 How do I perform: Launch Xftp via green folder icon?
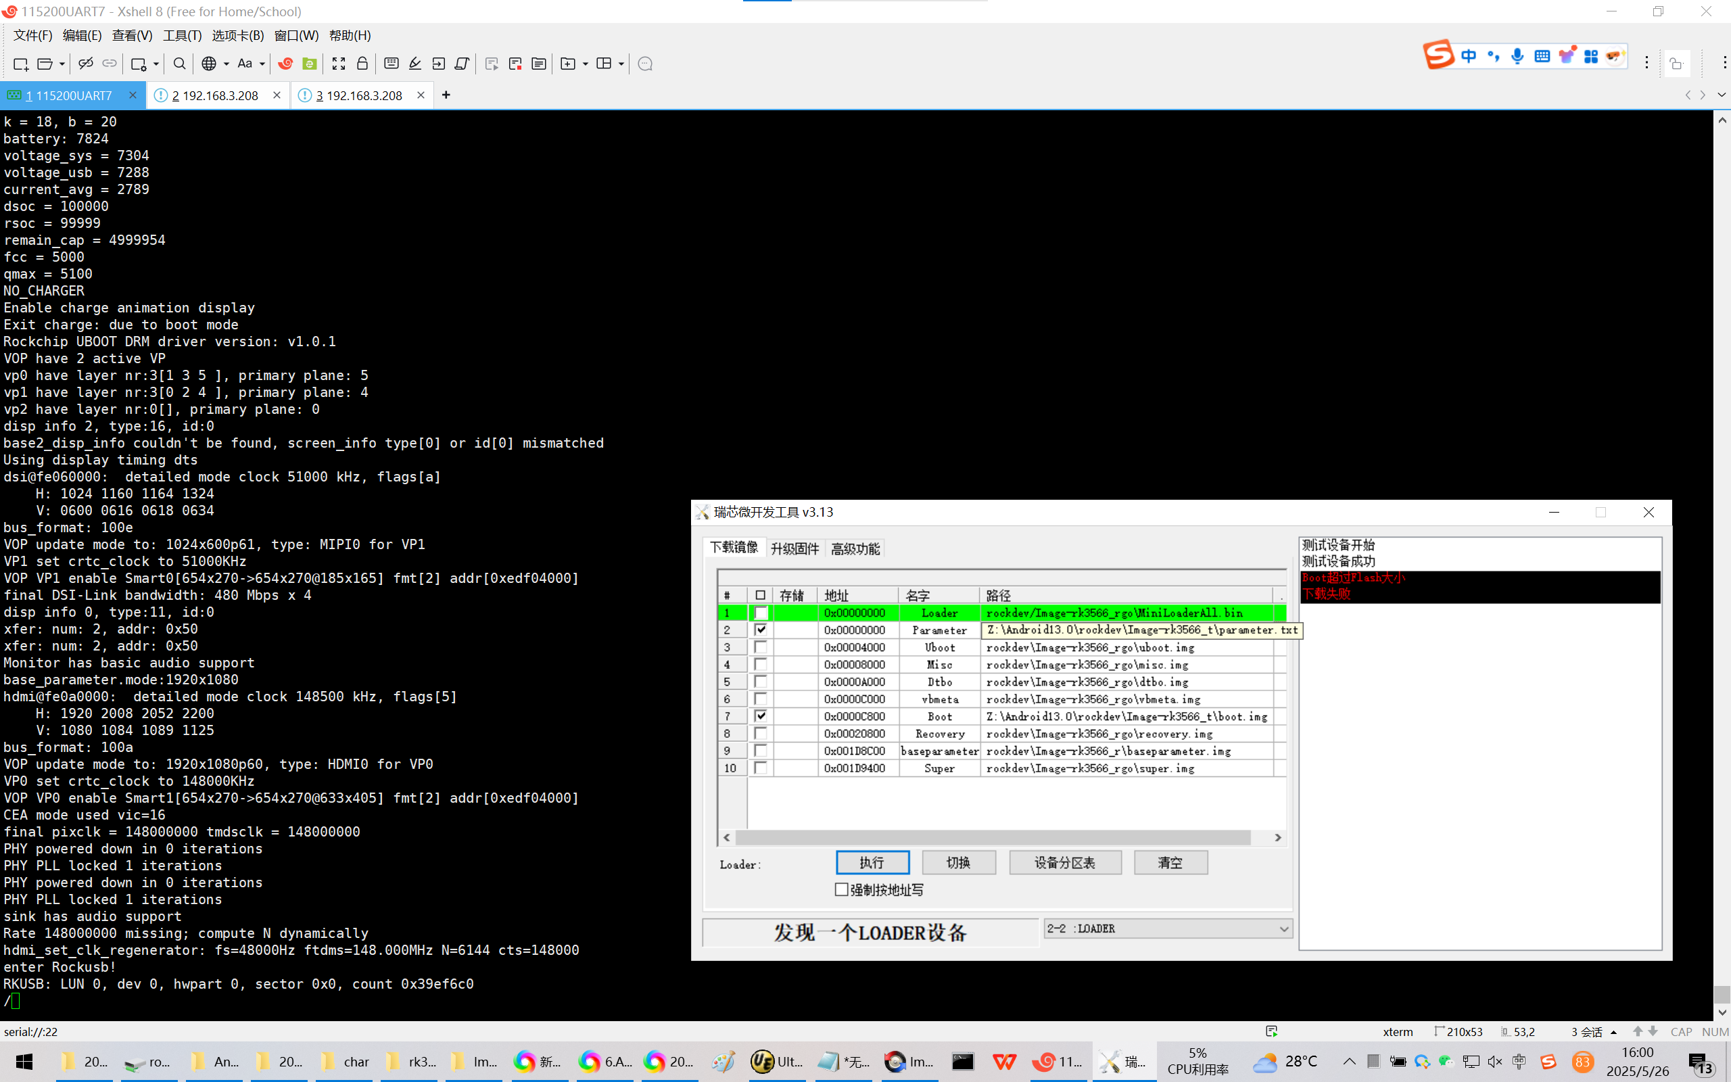(x=310, y=64)
